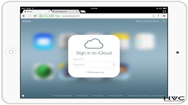Open a new tab button

(83, 11)
